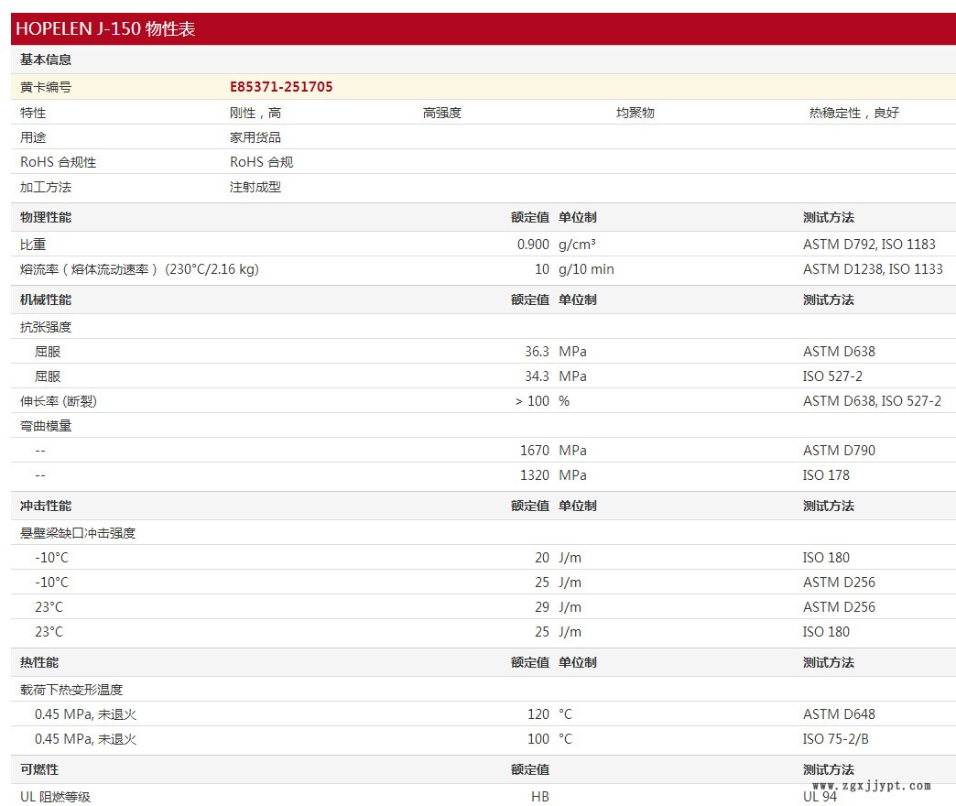Select the "载荷下热变形温度" row label
Viewport: 956px width, 806px height.
71,691
